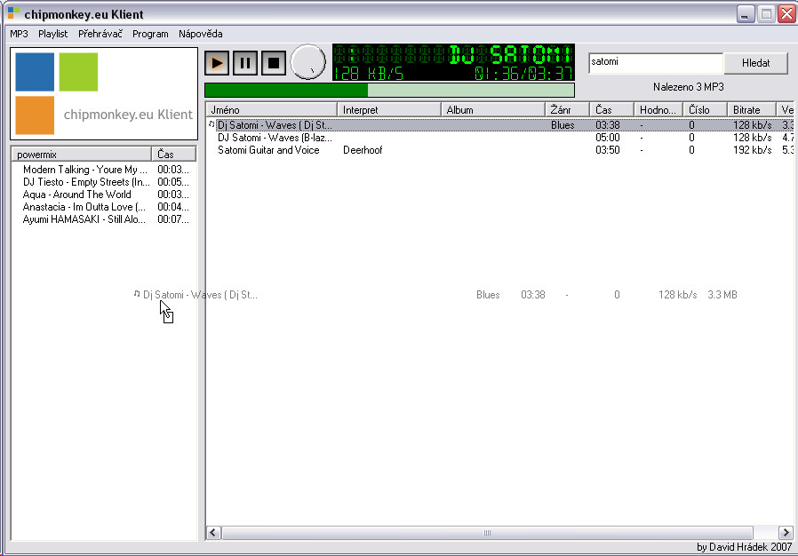Screen dimensions: 798x556
Task: Sort results by Jméno column
Action: (272, 110)
